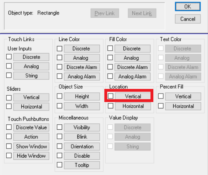Tick User Inputs String checkbox

pyautogui.click(x=9, y=75)
